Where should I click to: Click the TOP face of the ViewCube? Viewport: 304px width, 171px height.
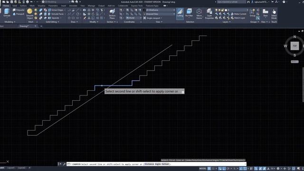tap(294, 46)
